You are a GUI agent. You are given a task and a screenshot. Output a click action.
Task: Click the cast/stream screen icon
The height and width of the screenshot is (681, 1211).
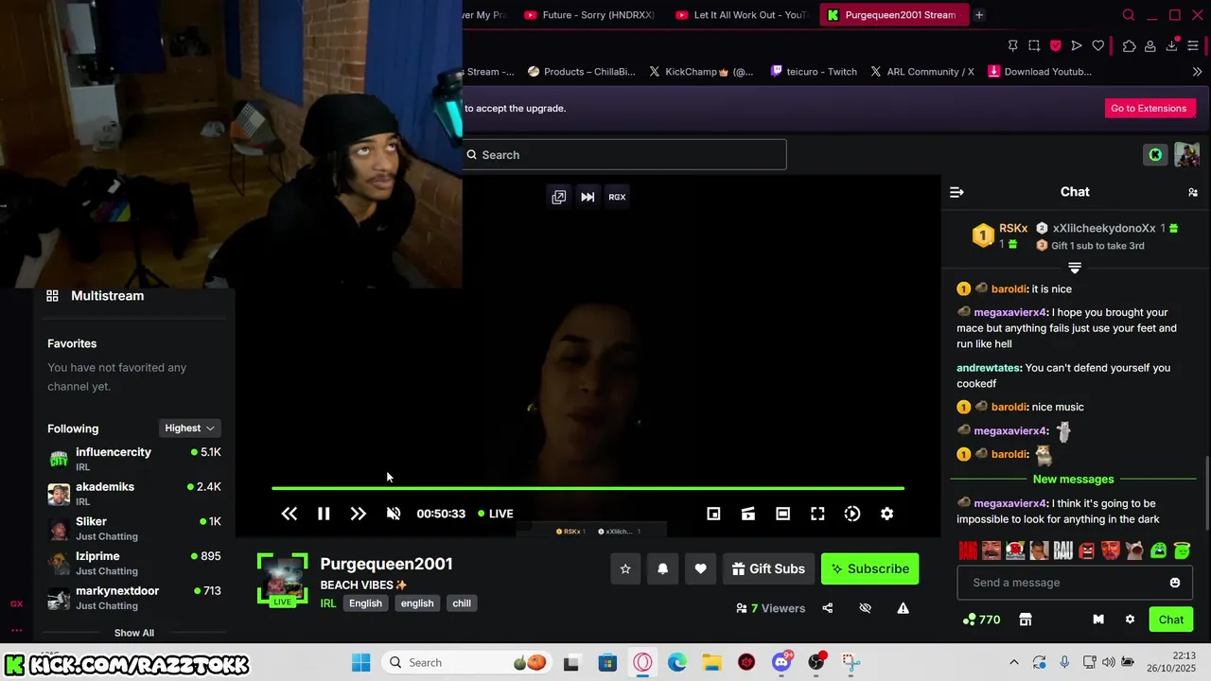click(x=747, y=514)
